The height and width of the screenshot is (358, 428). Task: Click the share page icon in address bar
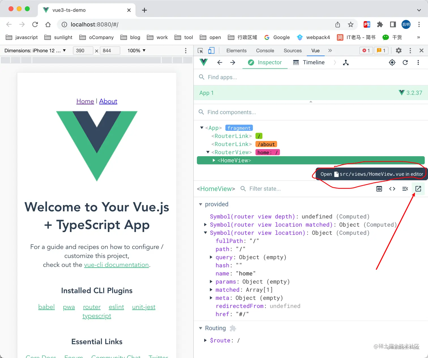(x=338, y=25)
